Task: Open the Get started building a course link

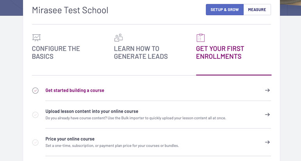Action: [x=75, y=90]
